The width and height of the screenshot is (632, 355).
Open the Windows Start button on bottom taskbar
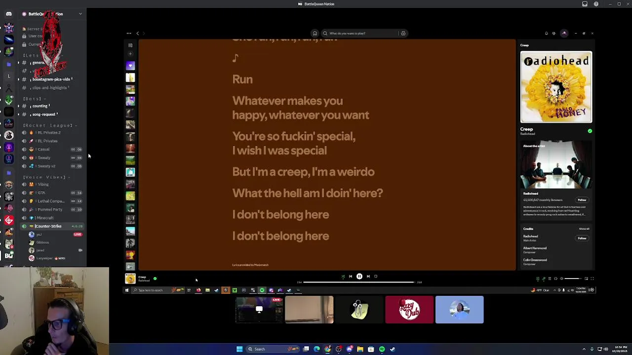(x=239, y=349)
